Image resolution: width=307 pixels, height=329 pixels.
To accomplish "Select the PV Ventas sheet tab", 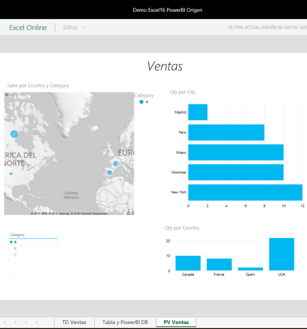I will click(x=176, y=323).
